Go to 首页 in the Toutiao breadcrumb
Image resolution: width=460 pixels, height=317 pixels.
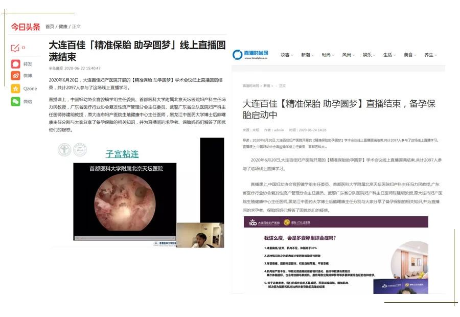(x=50, y=27)
